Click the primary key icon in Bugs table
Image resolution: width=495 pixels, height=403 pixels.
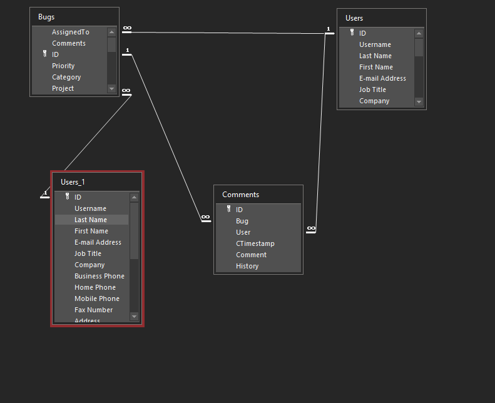tap(44, 54)
